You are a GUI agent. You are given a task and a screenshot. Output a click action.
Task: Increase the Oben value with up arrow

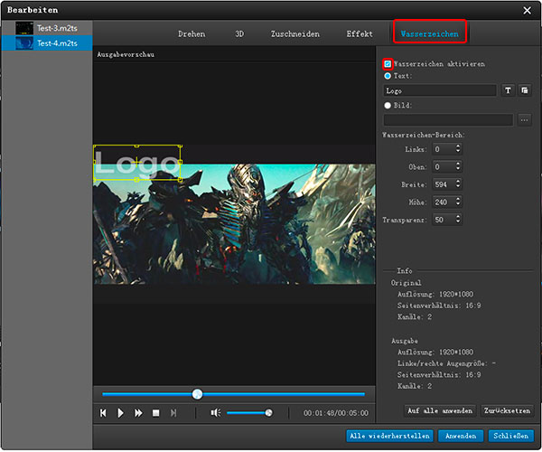tap(458, 165)
